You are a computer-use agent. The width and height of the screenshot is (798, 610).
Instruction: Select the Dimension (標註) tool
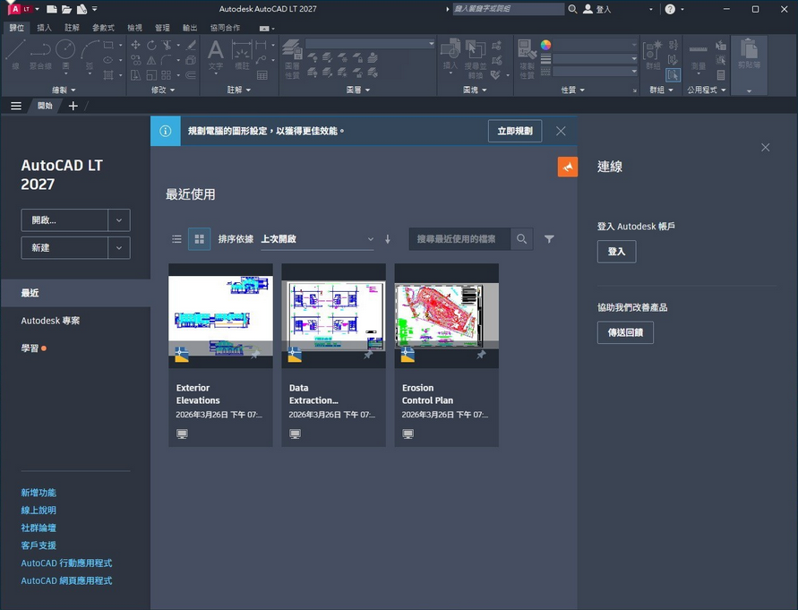242,55
